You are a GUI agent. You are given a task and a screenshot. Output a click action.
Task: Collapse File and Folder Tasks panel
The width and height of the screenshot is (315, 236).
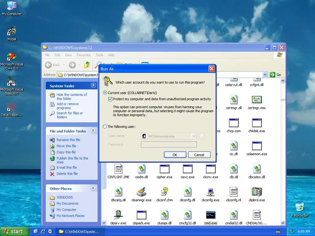click(93, 131)
